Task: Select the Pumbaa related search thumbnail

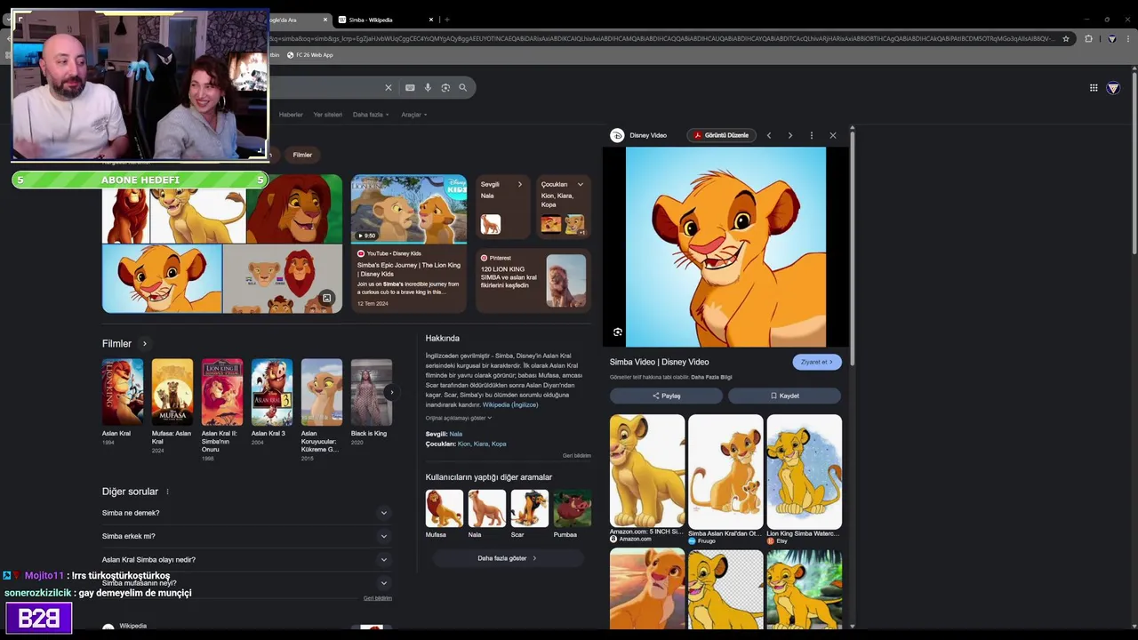Action: [573, 508]
